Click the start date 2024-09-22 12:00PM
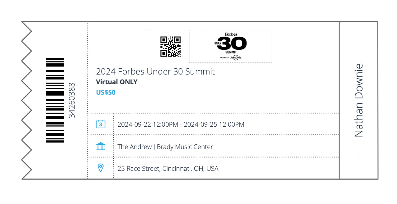This screenshot has width=397, height=204. point(148,125)
